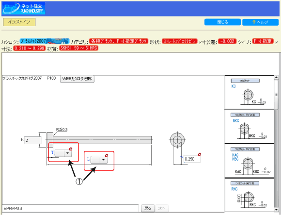Click the P-net ネット注文 logo
The image size is (281, 215).
(x=24, y=8)
